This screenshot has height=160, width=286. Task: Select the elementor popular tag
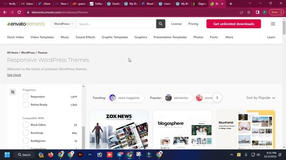click(x=178, y=98)
